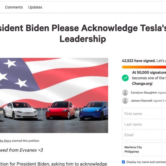Image resolution: width=166 pixels, height=166 pixels.
Task: Focus the Last name field
Action: pyautogui.click(x=144, y=124)
